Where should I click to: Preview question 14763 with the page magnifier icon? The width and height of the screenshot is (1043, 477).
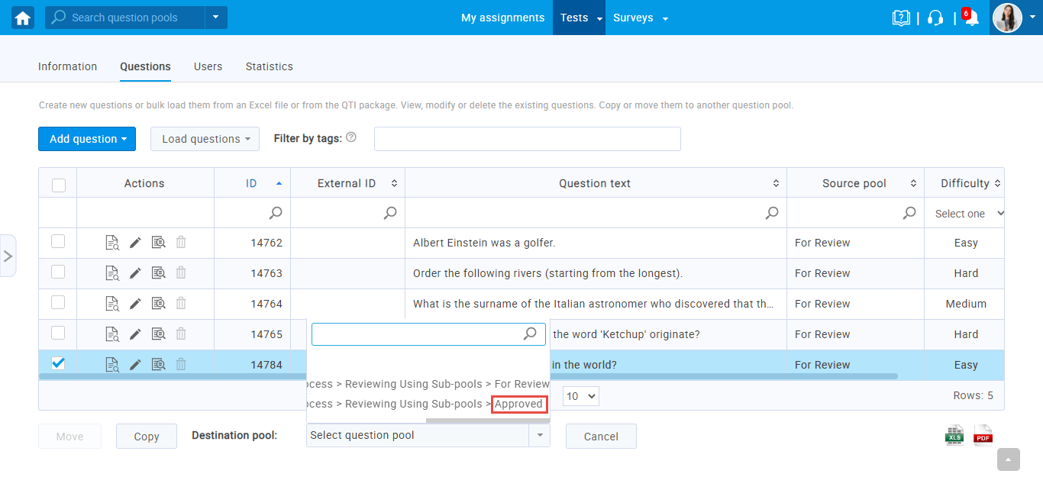(112, 273)
